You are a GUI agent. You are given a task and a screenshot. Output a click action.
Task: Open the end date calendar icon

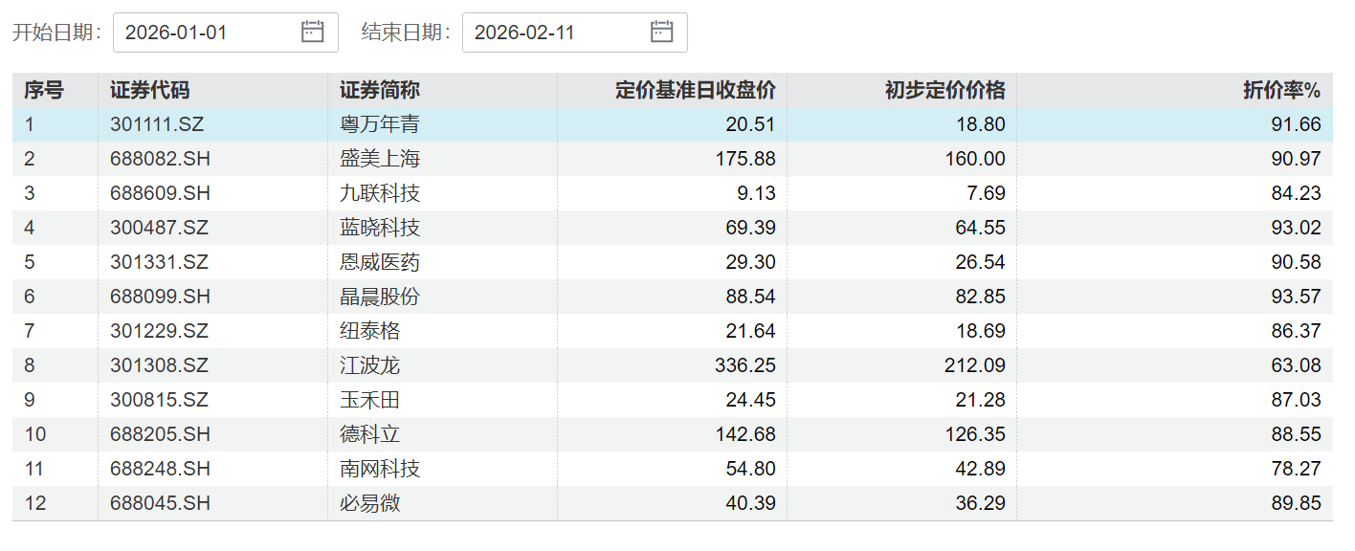point(662,32)
